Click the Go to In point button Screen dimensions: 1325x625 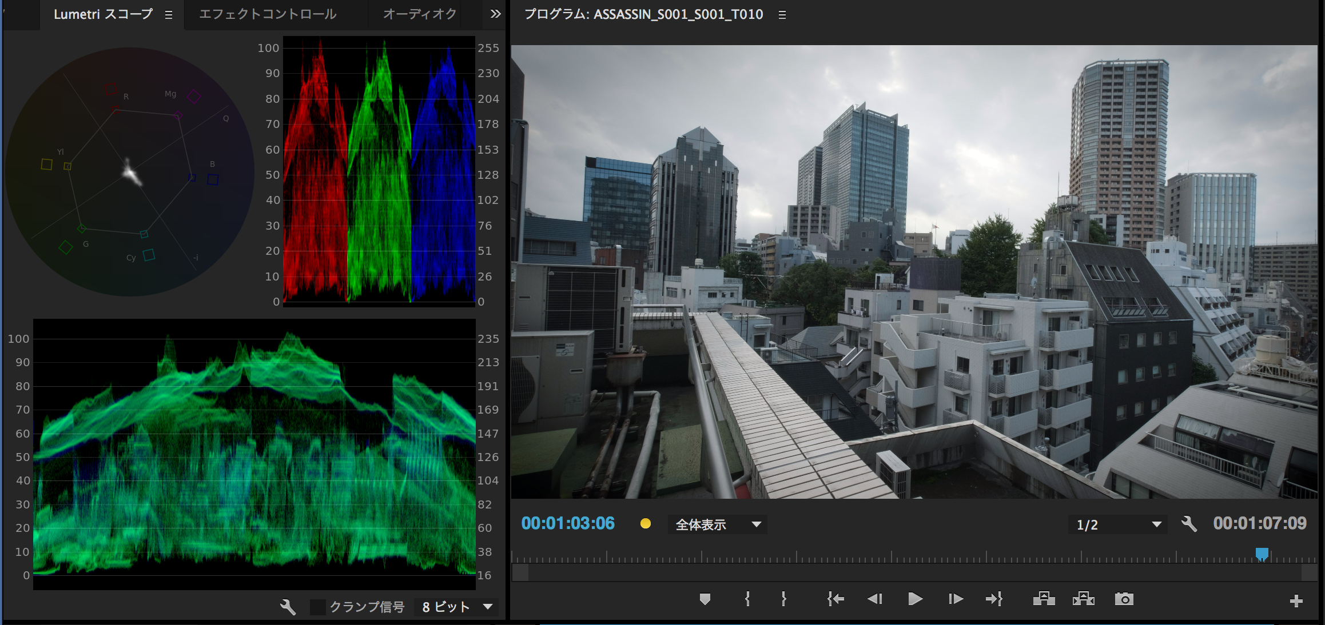point(835,599)
